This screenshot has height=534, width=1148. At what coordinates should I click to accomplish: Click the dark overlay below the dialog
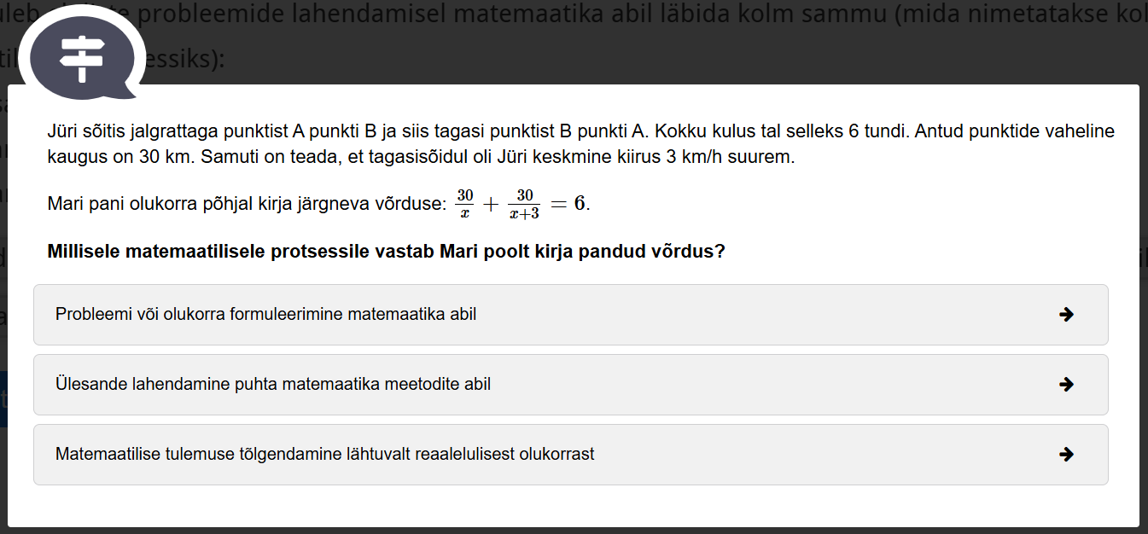click(574, 530)
